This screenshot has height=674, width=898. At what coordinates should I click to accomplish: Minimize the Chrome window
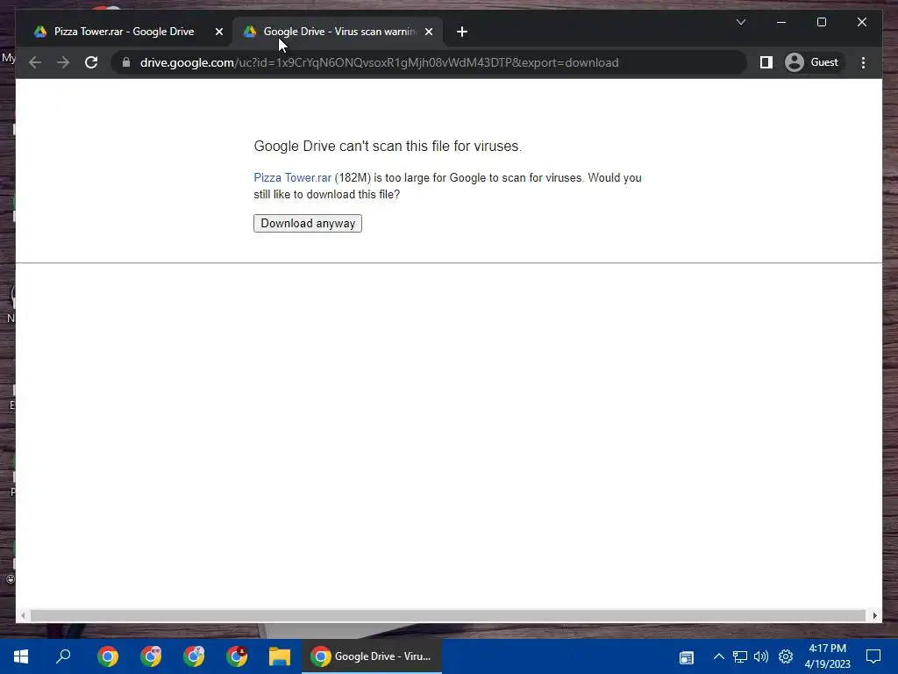click(781, 22)
